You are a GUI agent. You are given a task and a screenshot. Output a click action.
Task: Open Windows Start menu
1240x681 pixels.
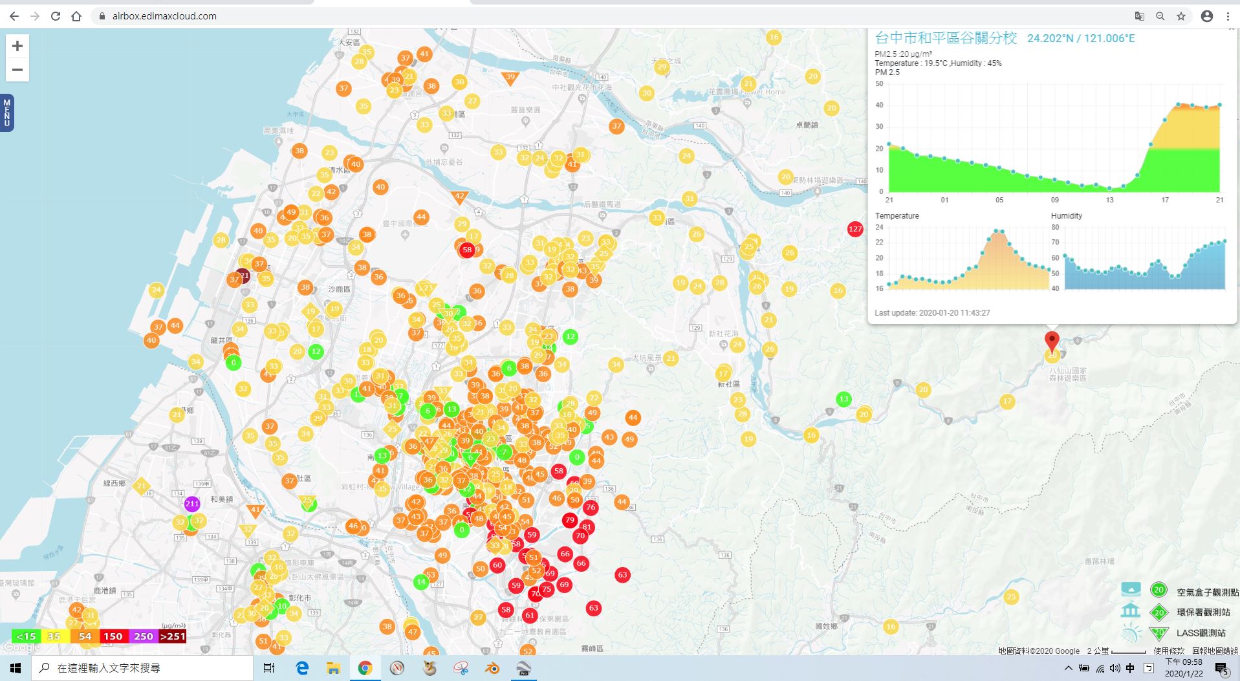pyautogui.click(x=16, y=668)
